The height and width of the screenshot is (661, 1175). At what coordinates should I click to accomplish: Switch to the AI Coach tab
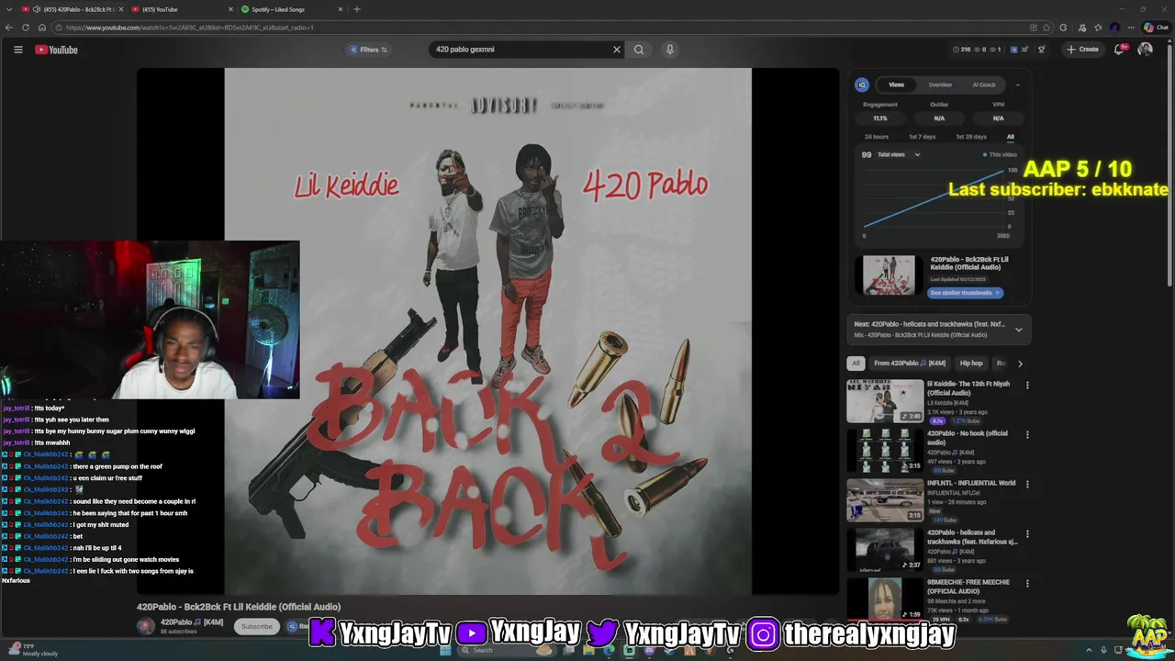[x=984, y=84]
